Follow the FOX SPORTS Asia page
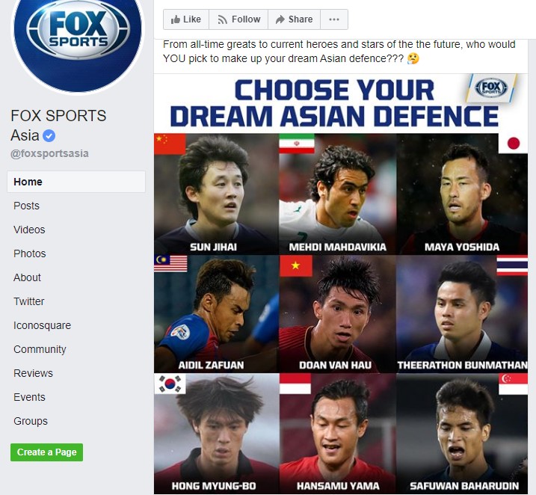536x495 pixels. coord(238,19)
